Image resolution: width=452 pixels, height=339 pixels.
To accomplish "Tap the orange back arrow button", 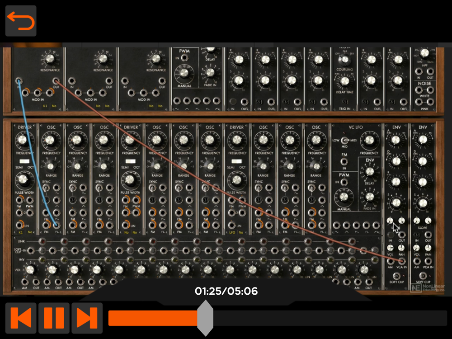I will [21, 21].
